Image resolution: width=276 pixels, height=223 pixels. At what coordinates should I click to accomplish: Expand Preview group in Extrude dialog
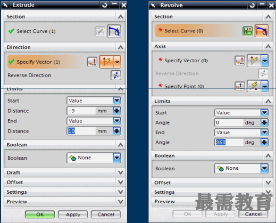point(121,202)
